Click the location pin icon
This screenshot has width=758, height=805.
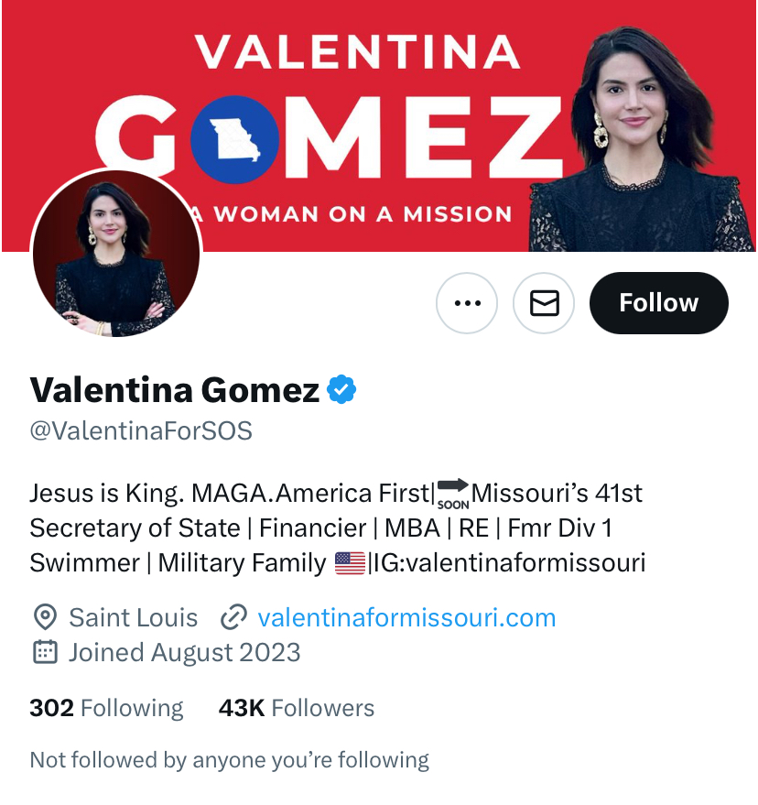[x=43, y=617]
